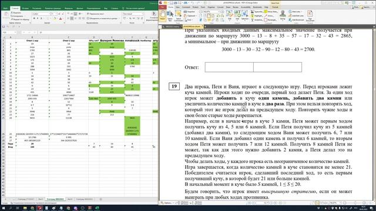This screenshot has width=376, height=211.
Task: Activate the Select Comments tool
Action: point(178,16)
